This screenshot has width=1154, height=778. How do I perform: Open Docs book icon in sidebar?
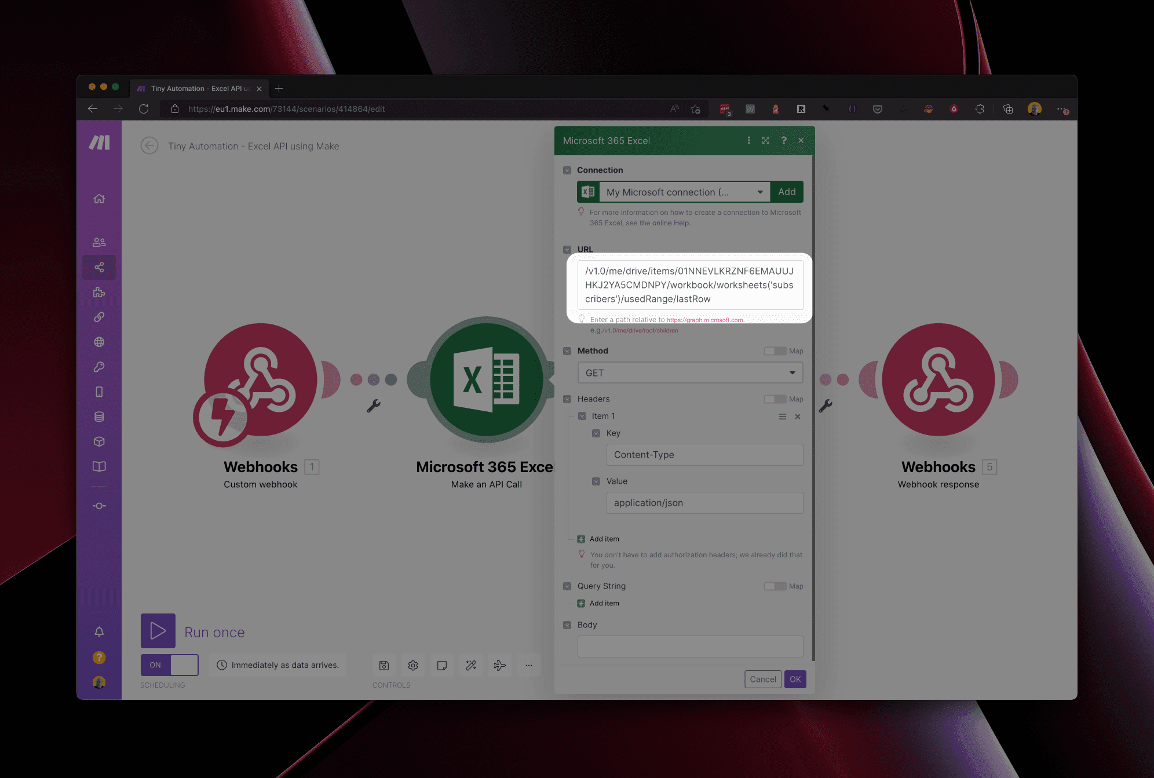(99, 466)
